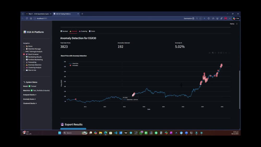
Task: Click the 192 anomalies detected value
Action: point(120,47)
